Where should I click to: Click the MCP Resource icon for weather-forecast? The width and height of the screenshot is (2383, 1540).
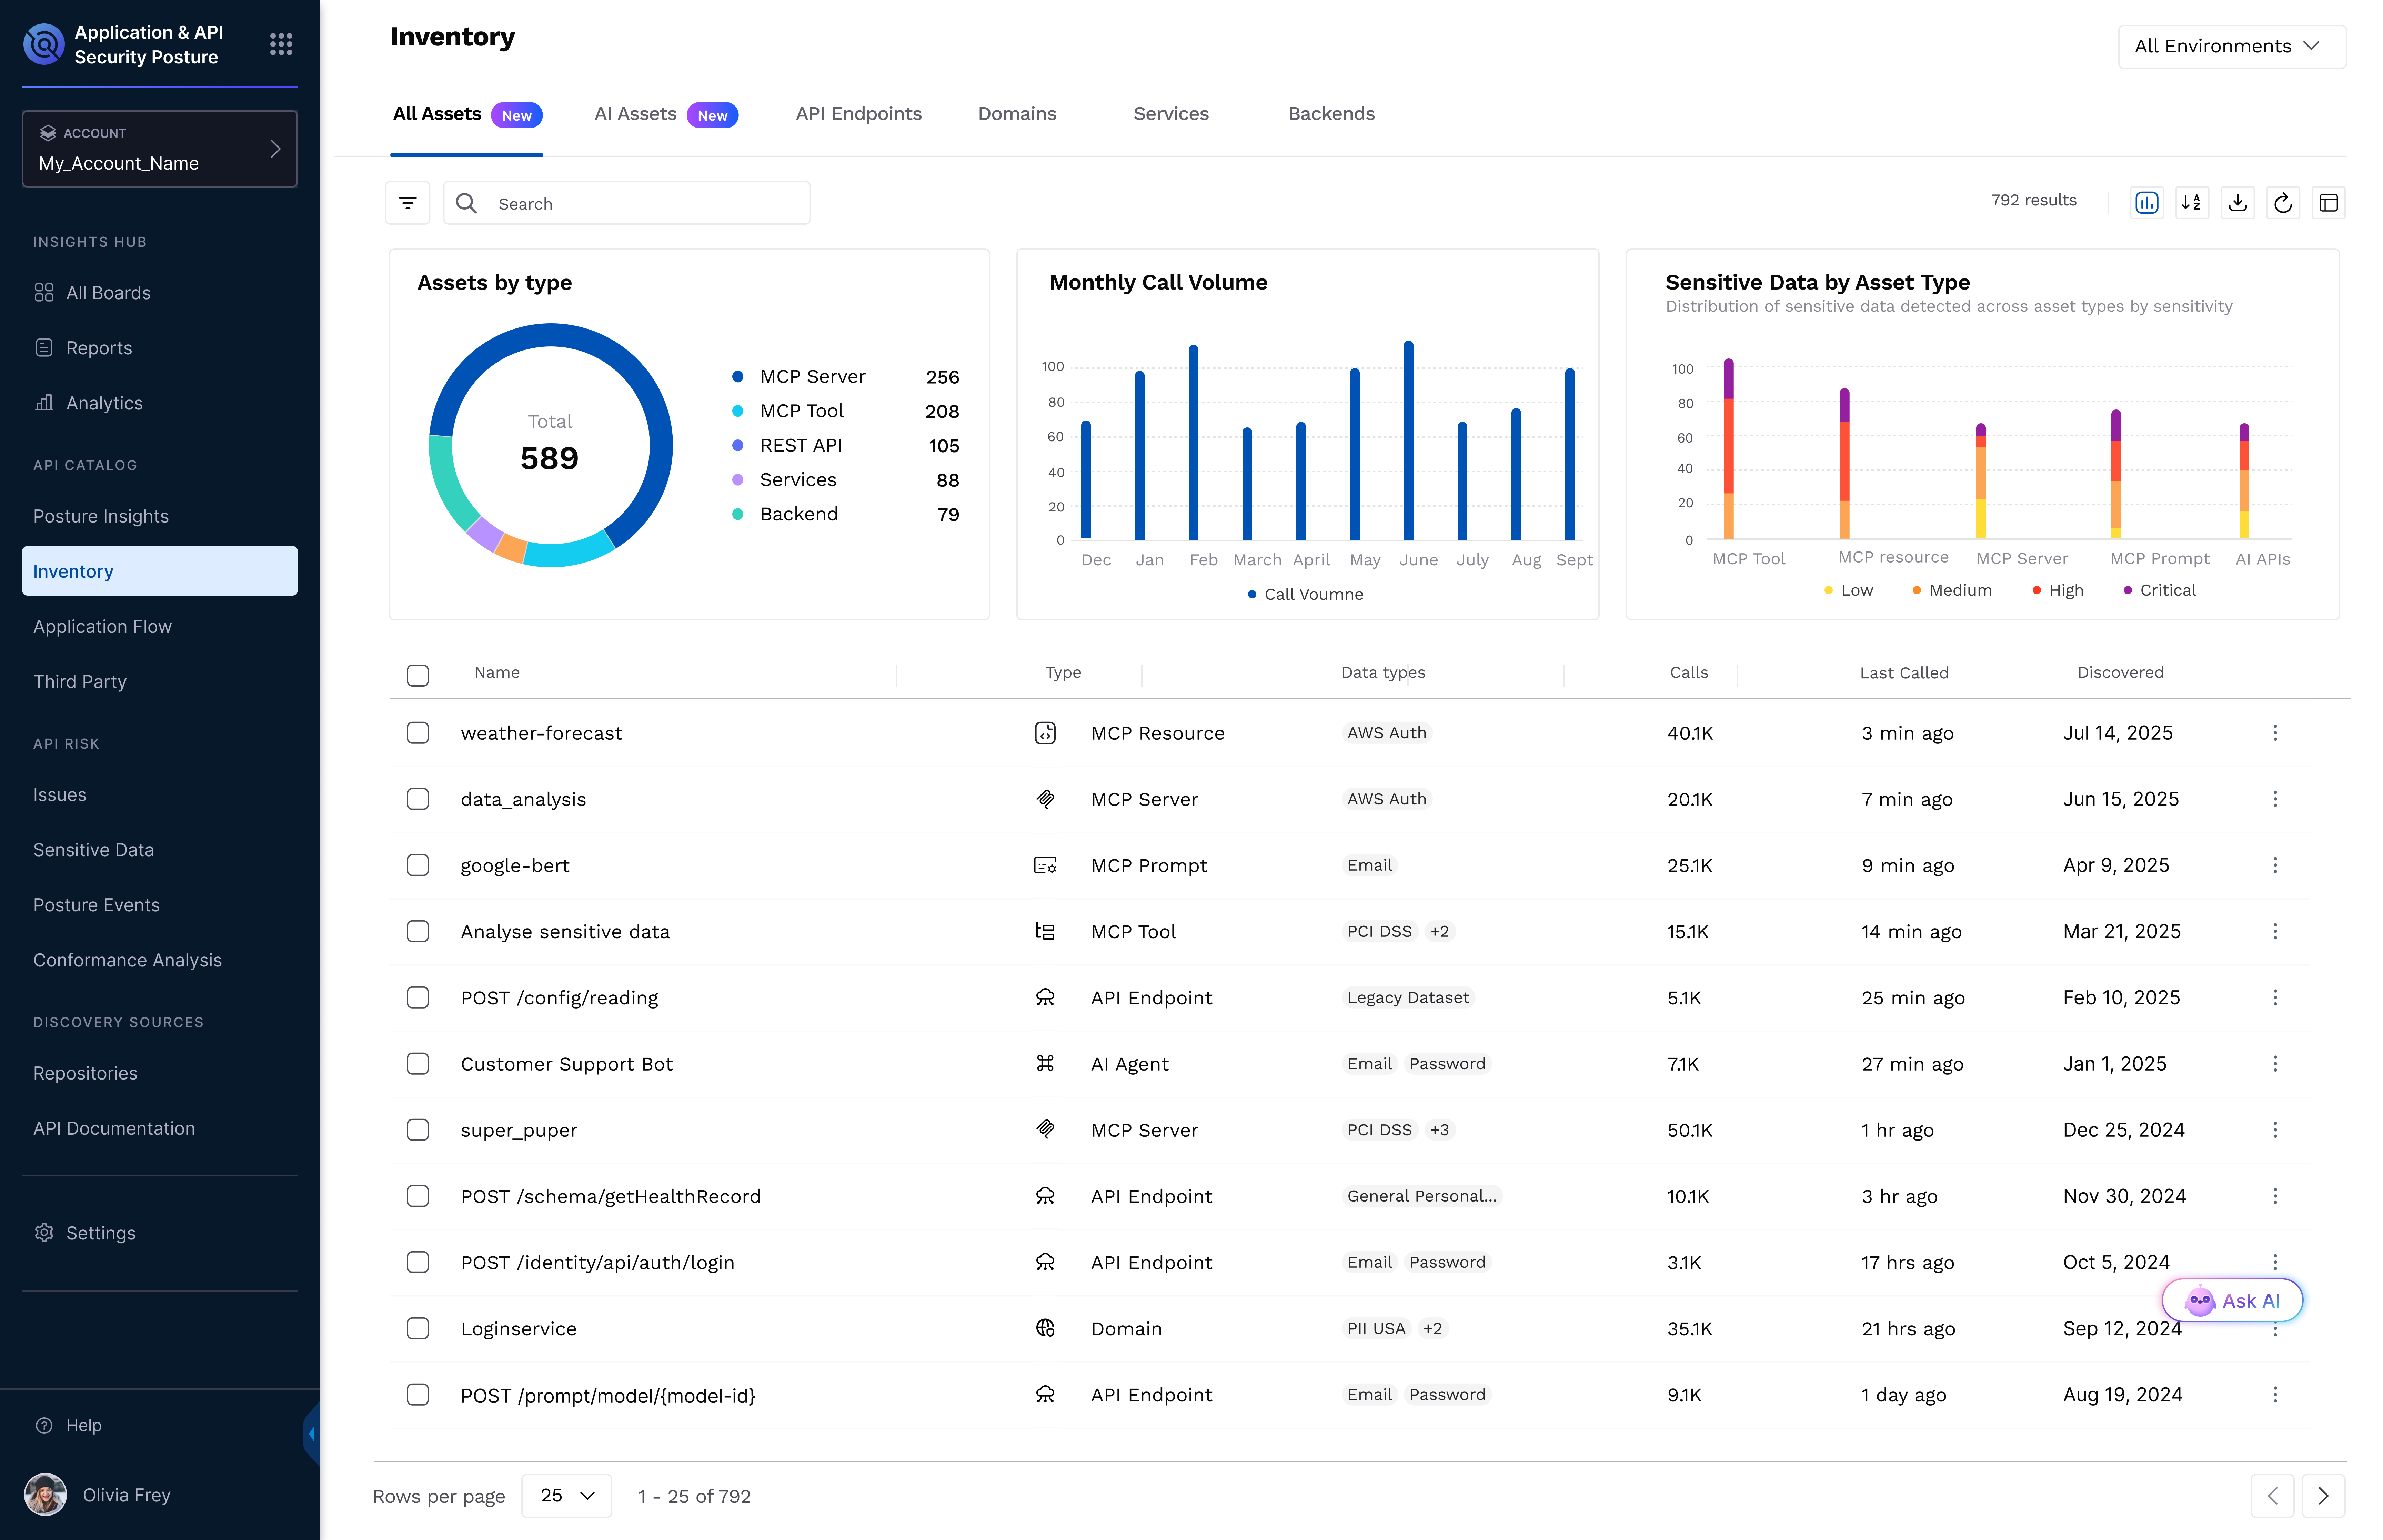(x=1045, y=733)
